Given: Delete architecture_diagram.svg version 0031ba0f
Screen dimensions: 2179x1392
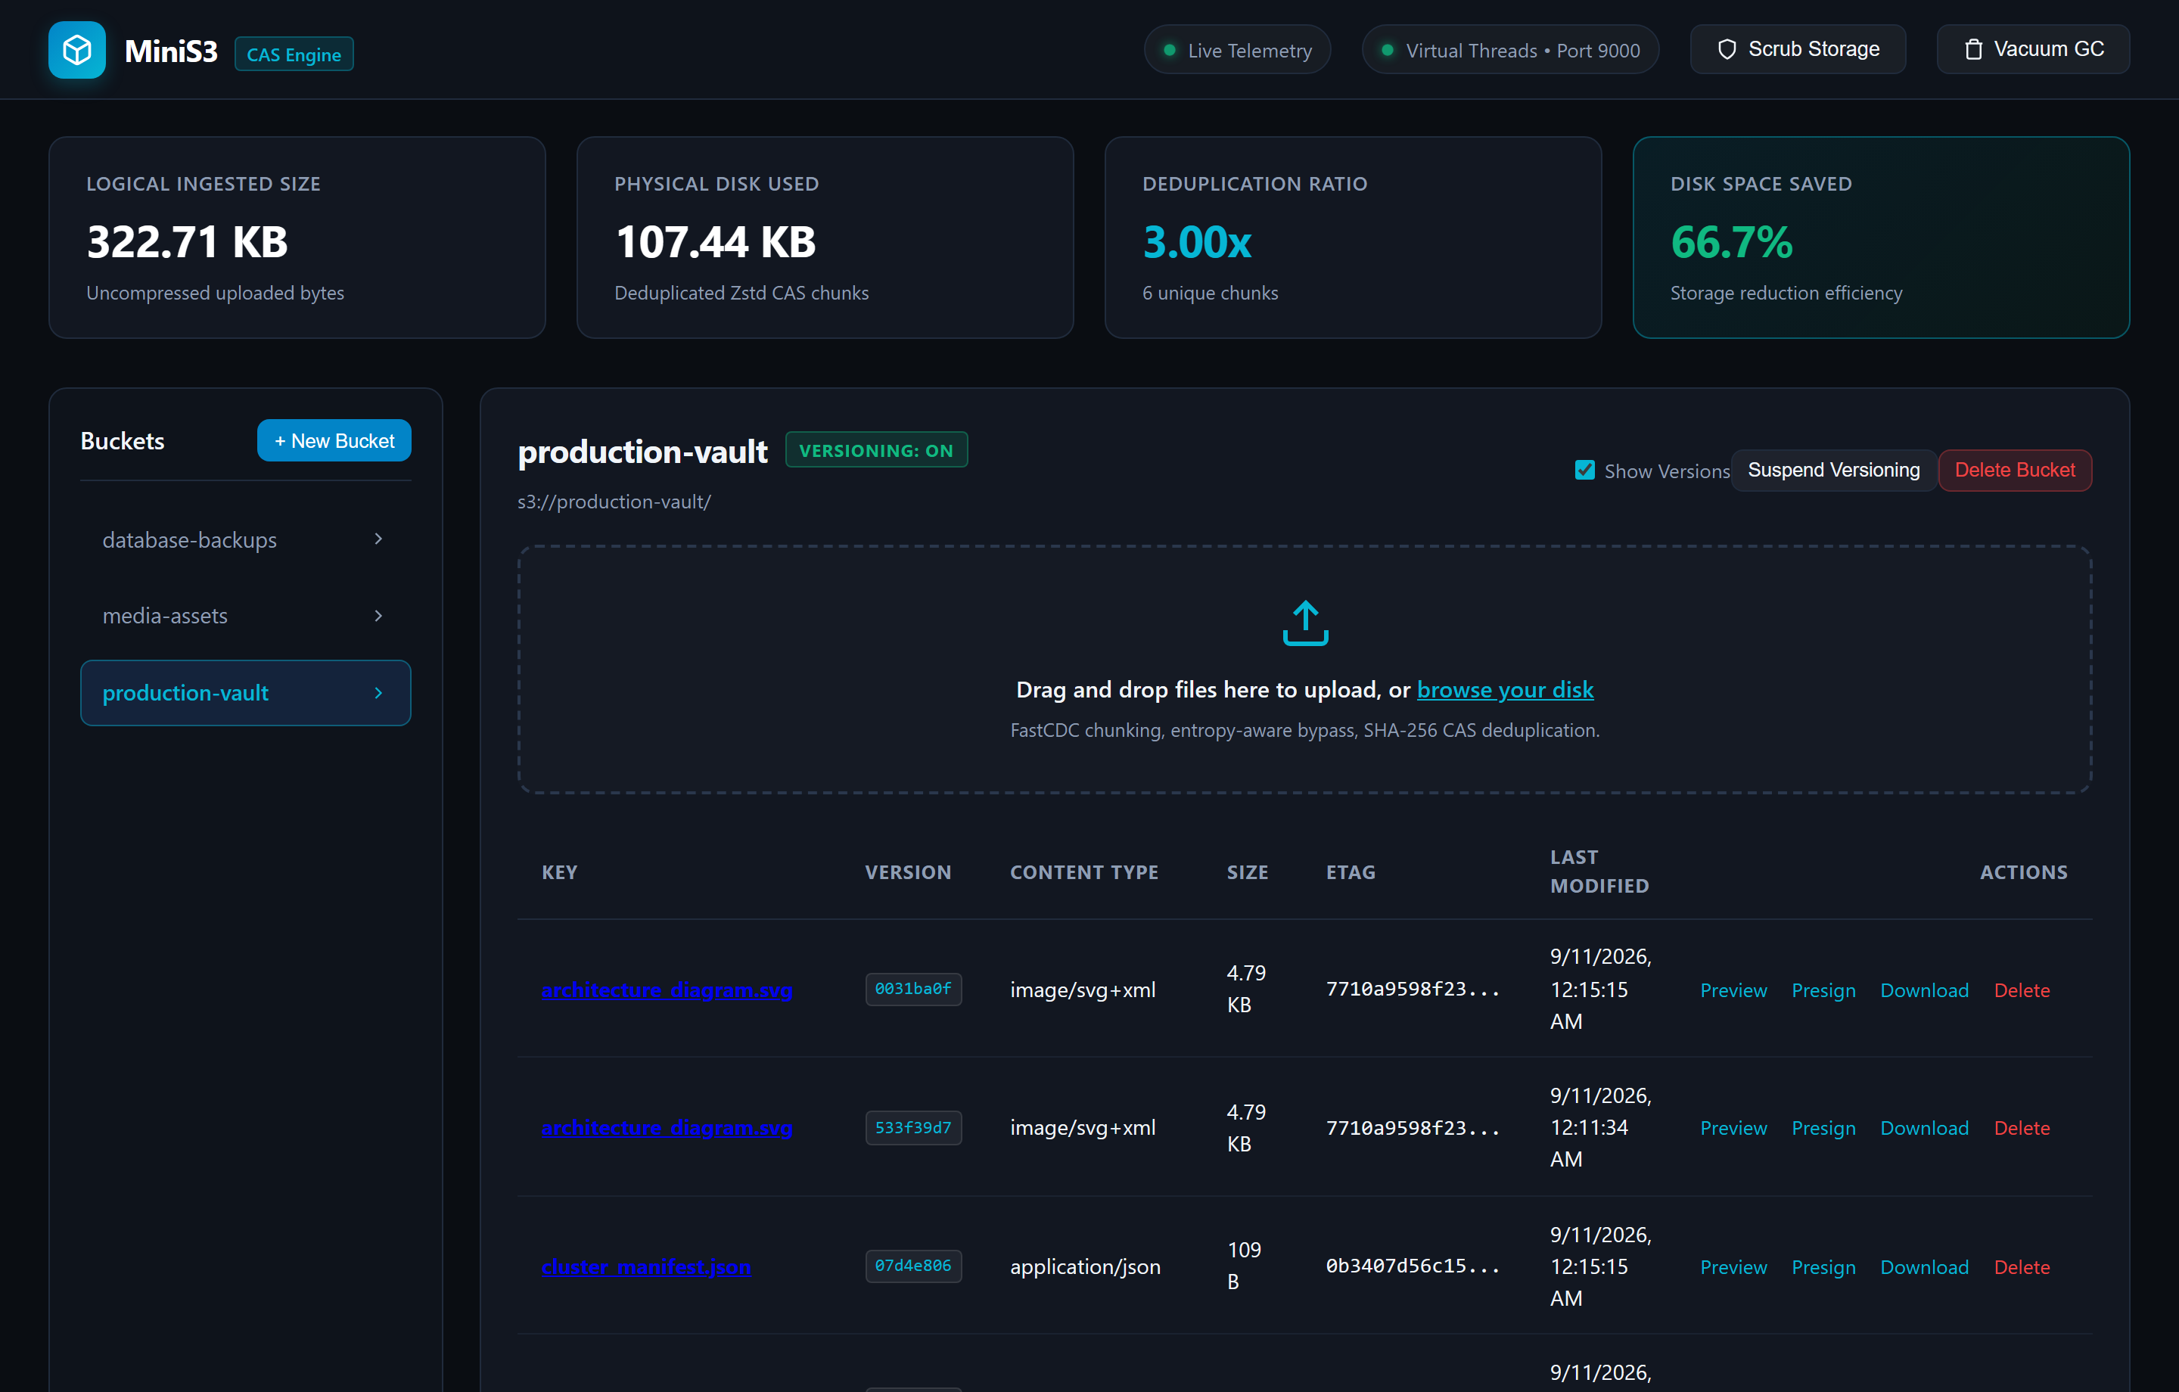Looking at the screenshot, I should point(2022,990).
